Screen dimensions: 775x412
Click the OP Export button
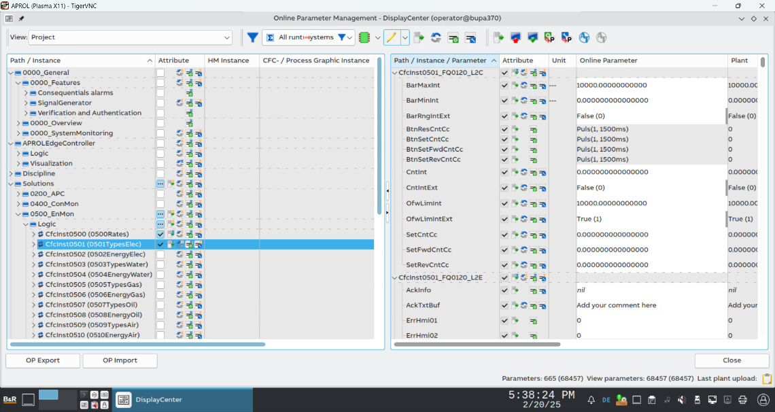click(43, 360)
